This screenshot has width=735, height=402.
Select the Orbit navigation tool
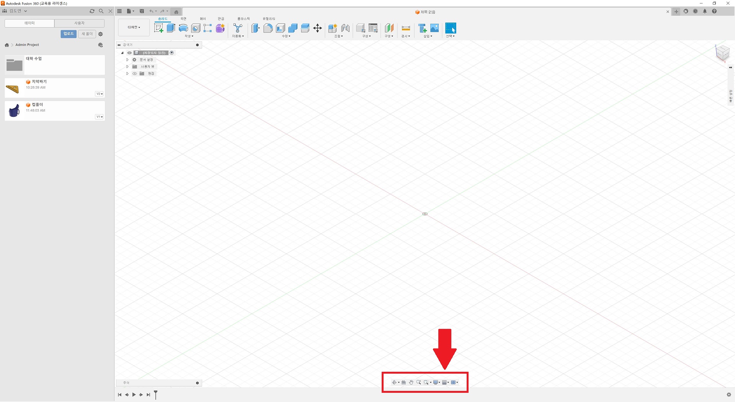[394, 382]
